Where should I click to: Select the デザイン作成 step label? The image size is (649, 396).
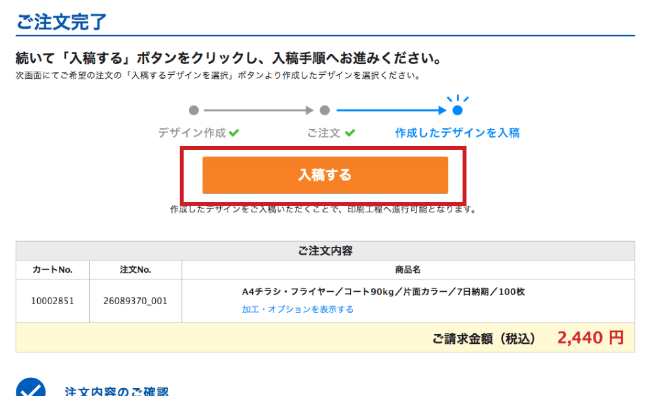(x=192, y=134)
